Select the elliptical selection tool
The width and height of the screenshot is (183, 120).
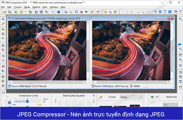coord(127,12)
